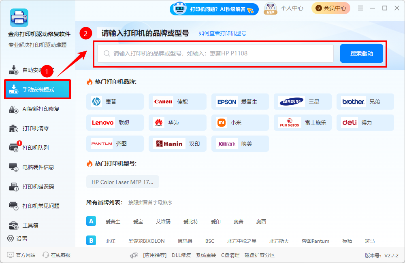Select Xiaomi 小米 brand logo
Viewport: 405px width, 263px height.
[x=222, y=123]
